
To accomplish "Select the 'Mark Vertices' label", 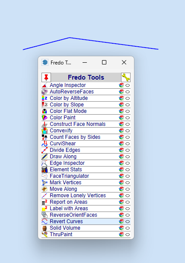I will click(66, 182).
